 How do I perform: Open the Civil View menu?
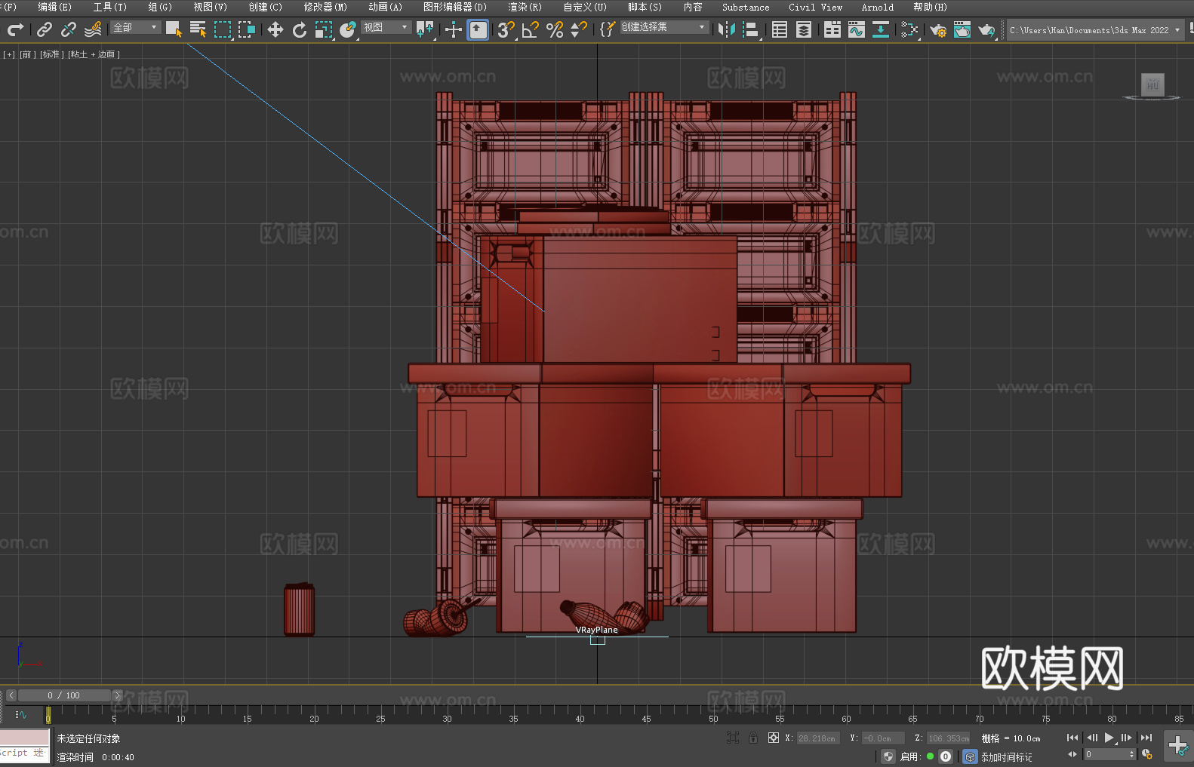pyautogui.click(x=815, y=7)
